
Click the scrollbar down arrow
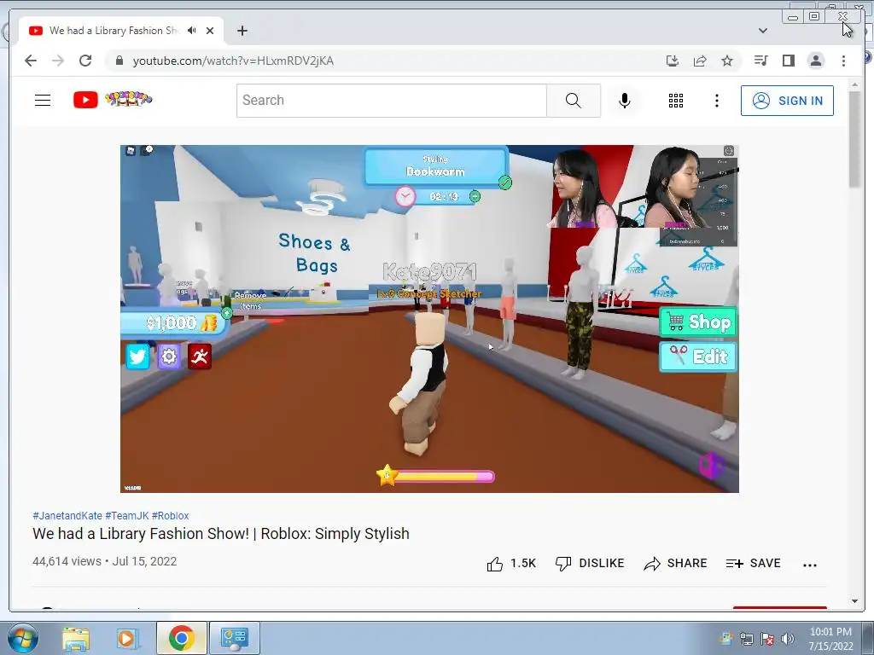(x=854, y=601)
